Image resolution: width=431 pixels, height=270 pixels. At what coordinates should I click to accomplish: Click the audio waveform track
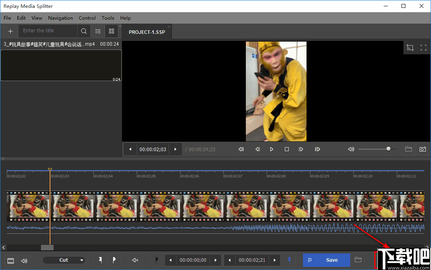(215, 228)
